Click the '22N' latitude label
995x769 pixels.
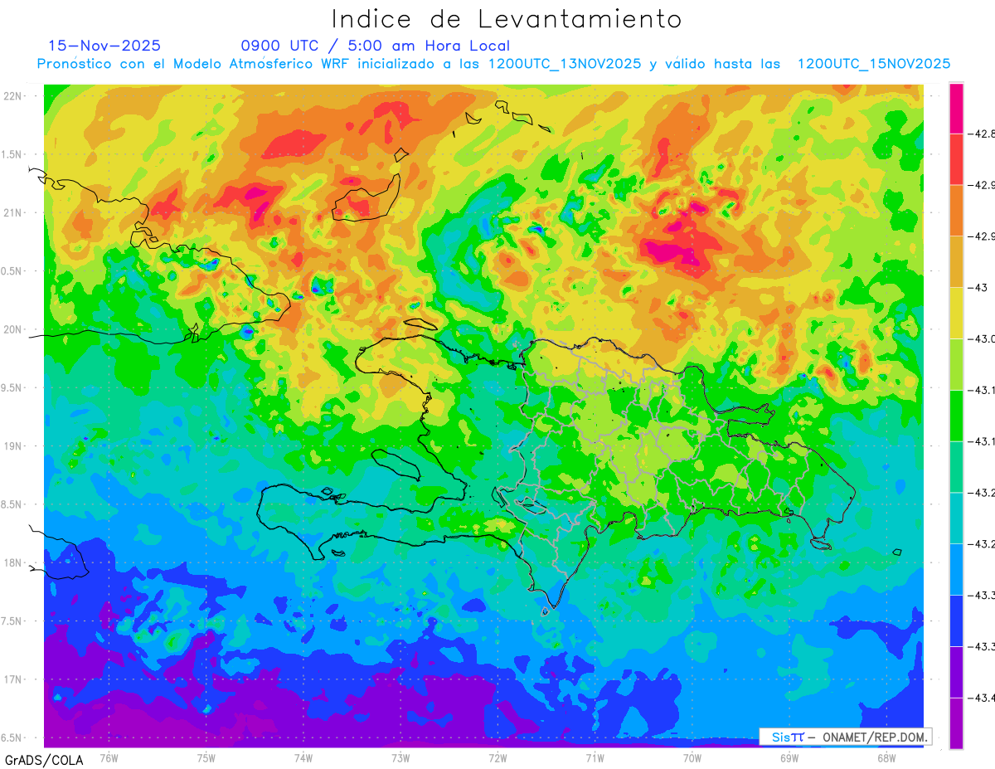[14, 95]
